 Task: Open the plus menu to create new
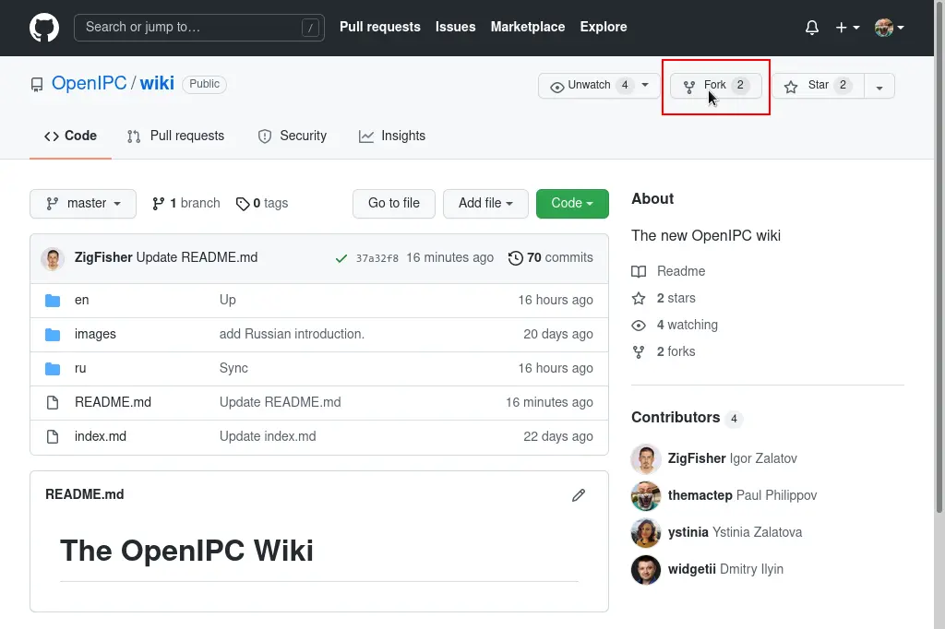tap(845, 28)
